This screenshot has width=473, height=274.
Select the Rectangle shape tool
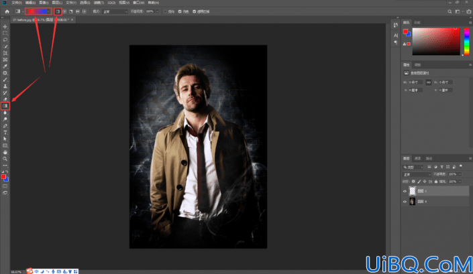(5, 145)
